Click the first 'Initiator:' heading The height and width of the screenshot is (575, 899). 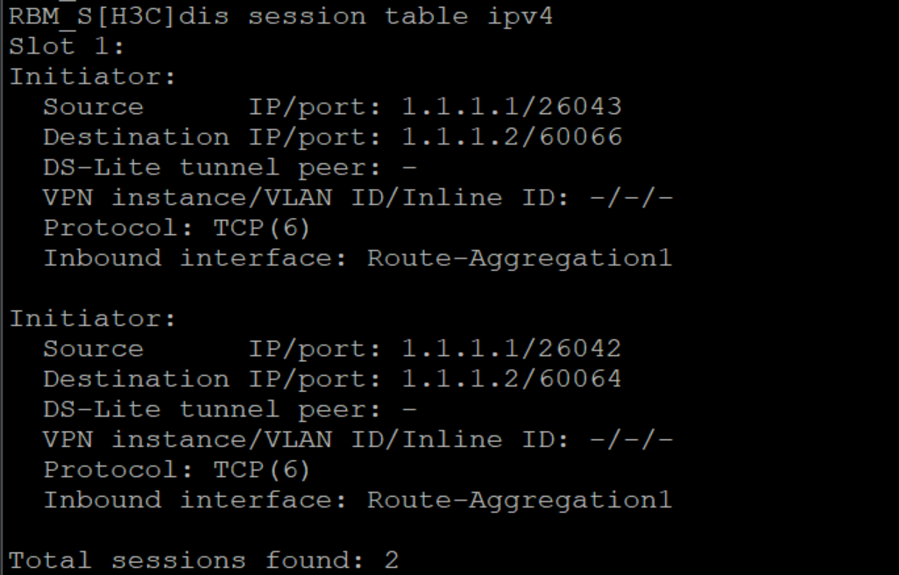93,77
